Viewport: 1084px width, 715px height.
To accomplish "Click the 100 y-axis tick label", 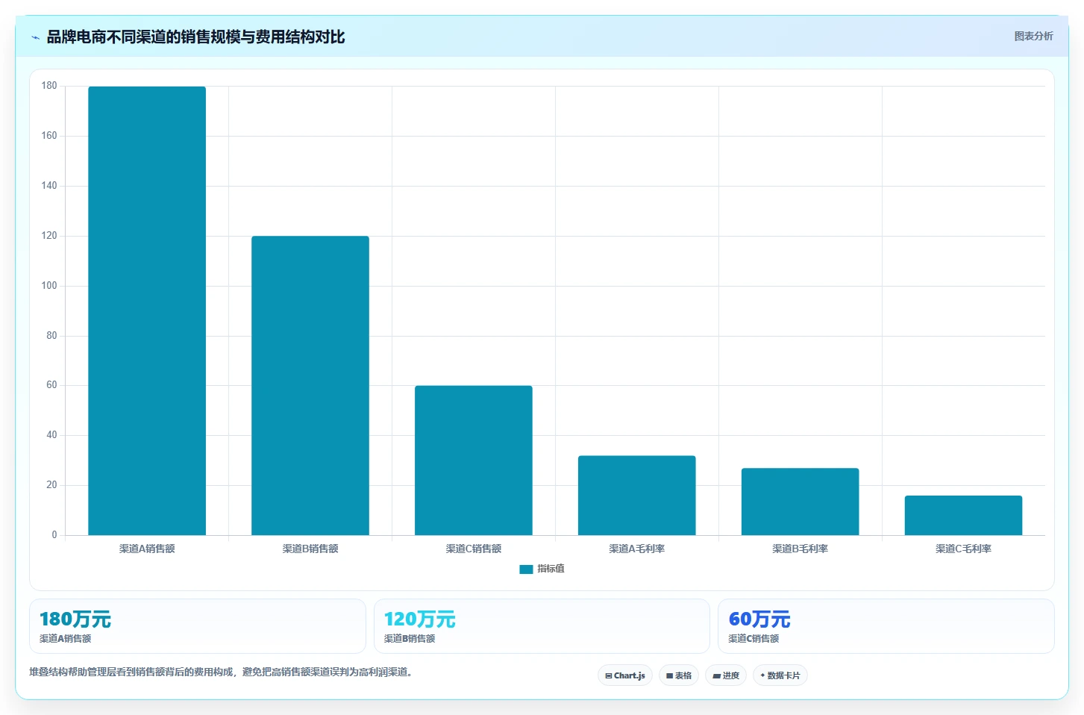I will tap(49, 286).
